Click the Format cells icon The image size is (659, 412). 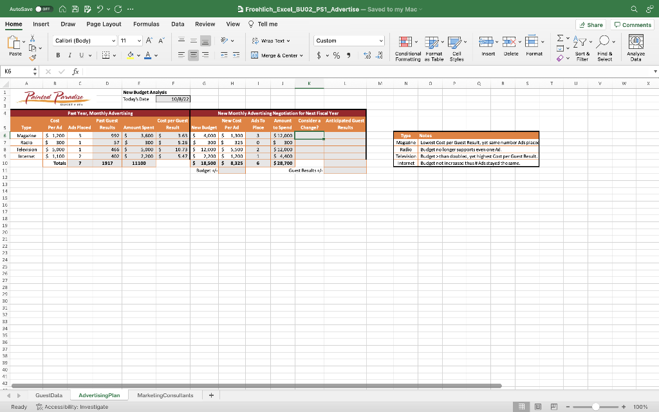532,42
